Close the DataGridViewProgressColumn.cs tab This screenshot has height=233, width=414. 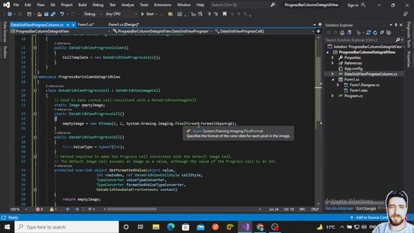click(73, 25)
